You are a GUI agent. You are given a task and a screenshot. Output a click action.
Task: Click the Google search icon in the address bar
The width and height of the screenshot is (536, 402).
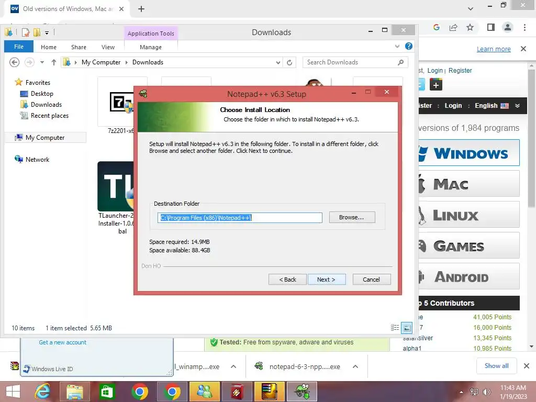[436, 27]
